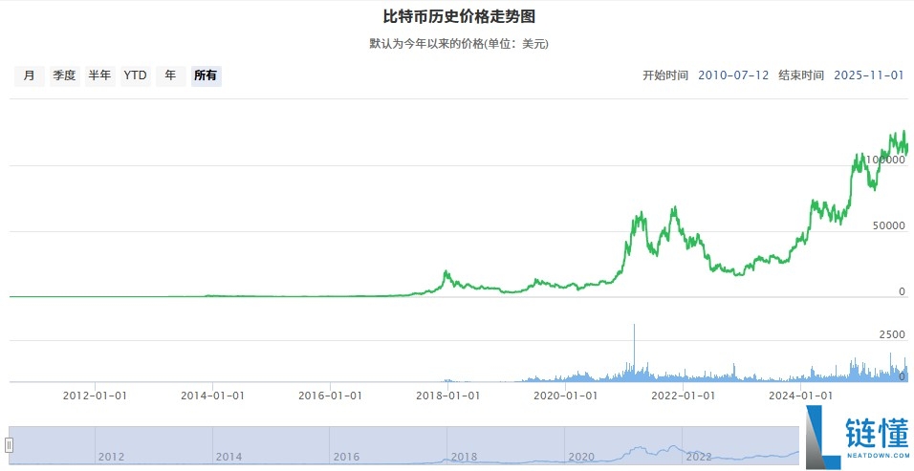Click the x-axis label 2022-01-01
Viewport: 914px width, 471px height.
point(683,396)
